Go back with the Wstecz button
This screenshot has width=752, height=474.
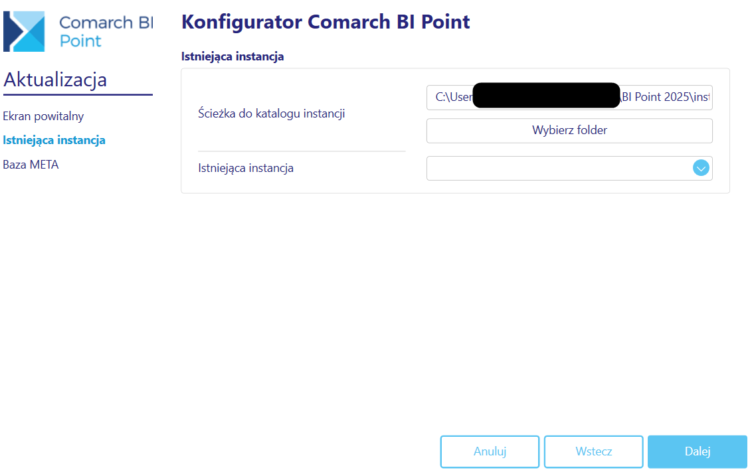pyautogui.click(x=594, y=451)
